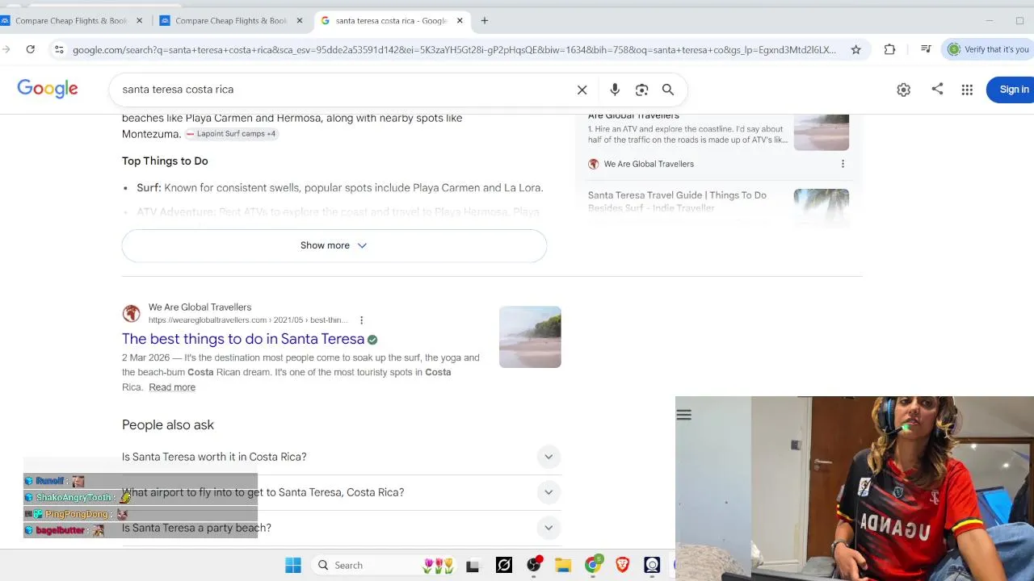Select the santa teresa costa rica tab
The image size is (1034, 581).
[x=391, y=21]
